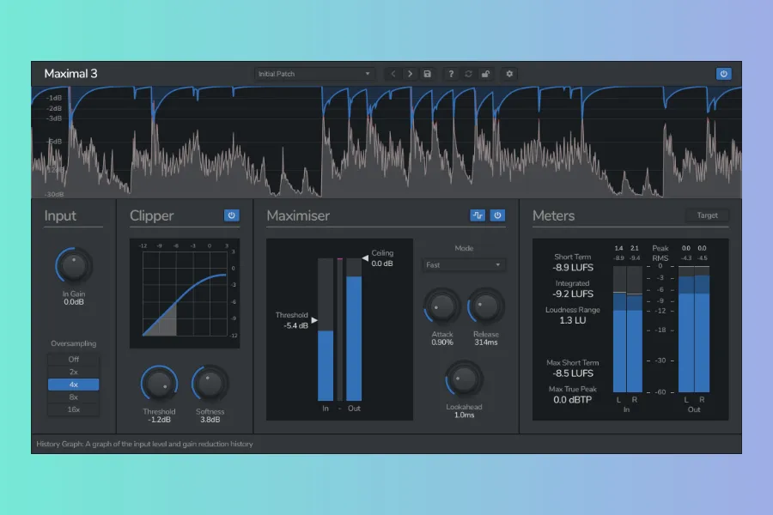773x515 pixels.
Task: Click the save patch floppy icon
Action: (427, 74)
